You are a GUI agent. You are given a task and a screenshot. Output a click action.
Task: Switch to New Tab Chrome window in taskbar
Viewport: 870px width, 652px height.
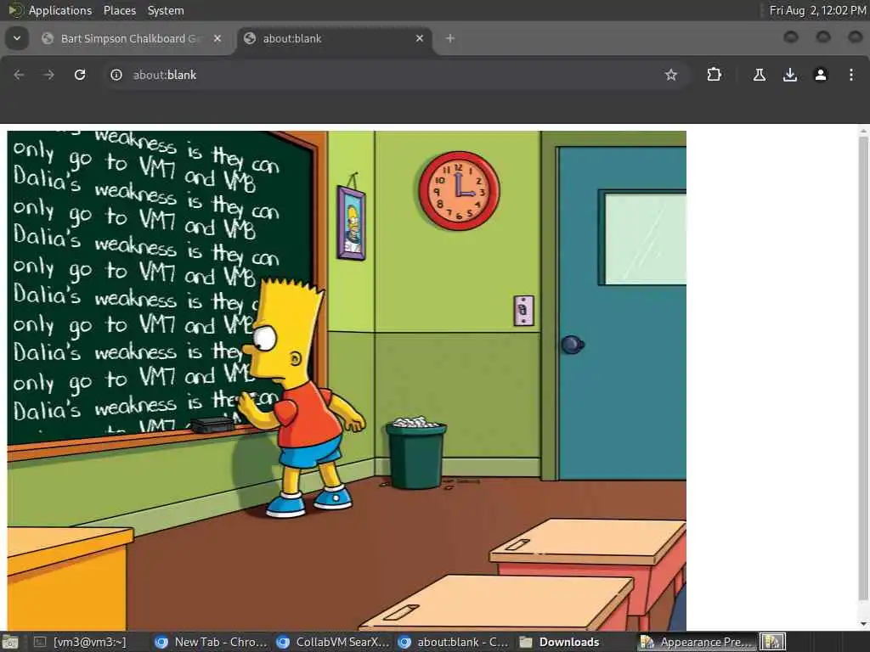click(211, 642)
